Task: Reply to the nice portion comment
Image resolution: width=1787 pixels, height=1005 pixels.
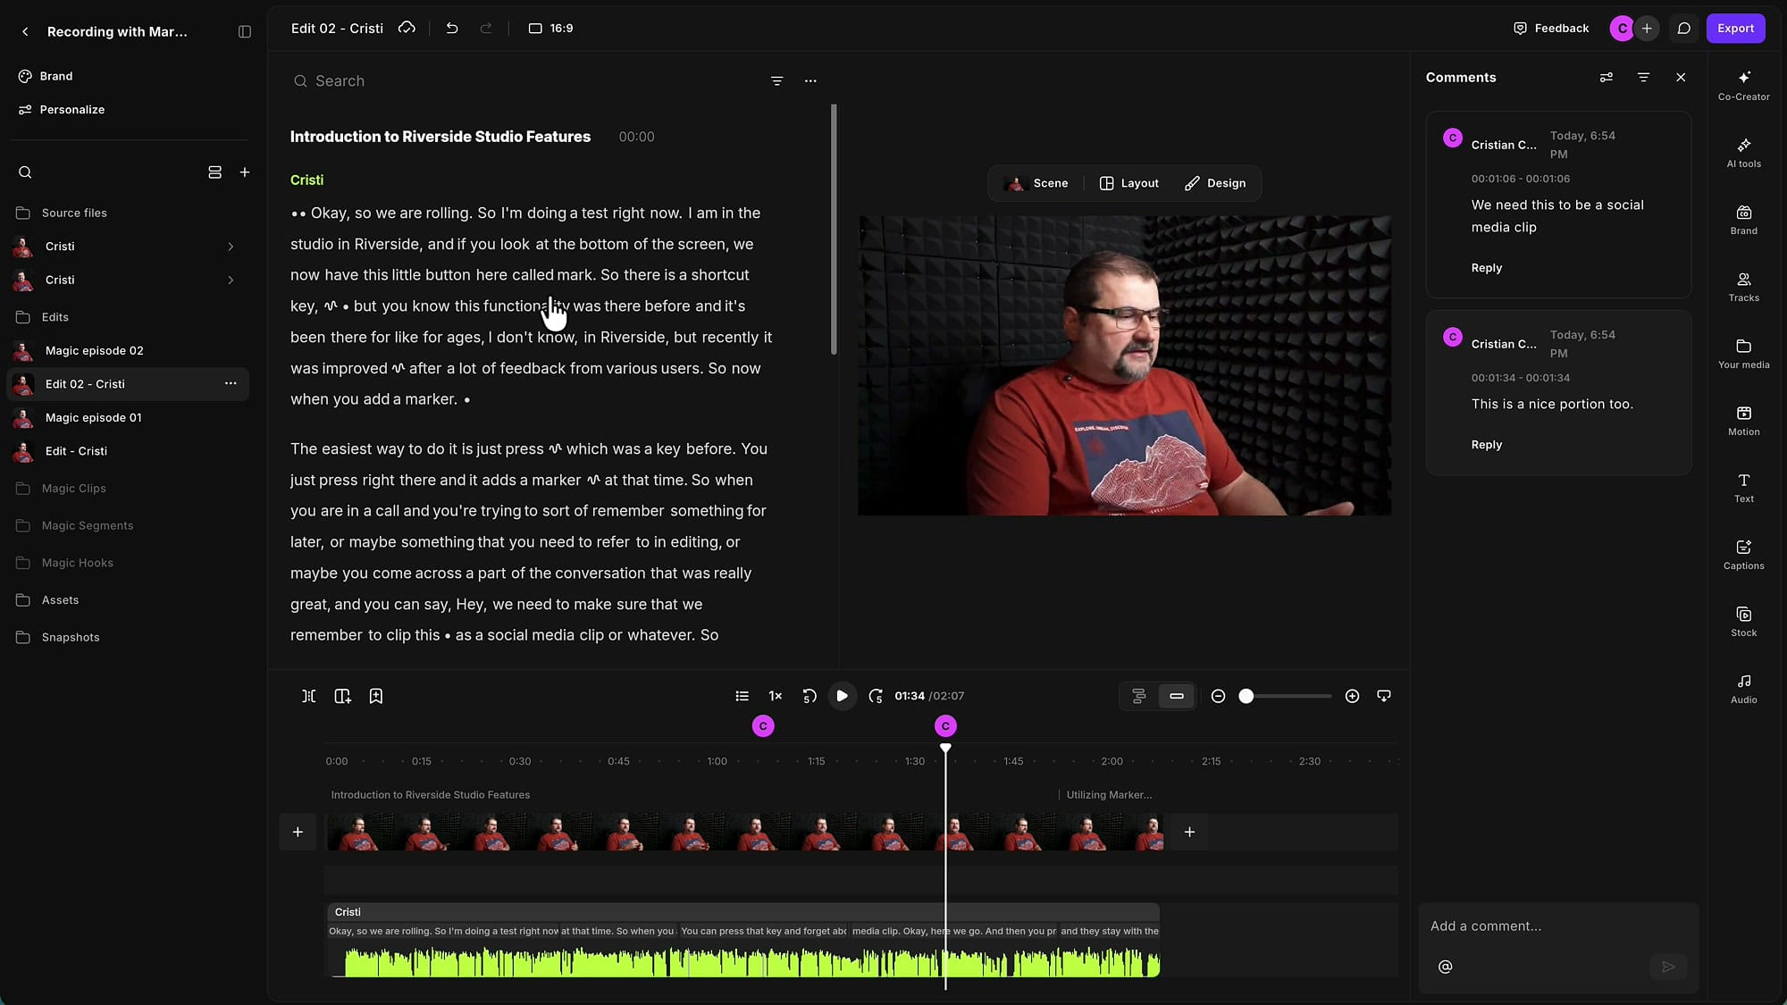Action: coord(1486,445)
